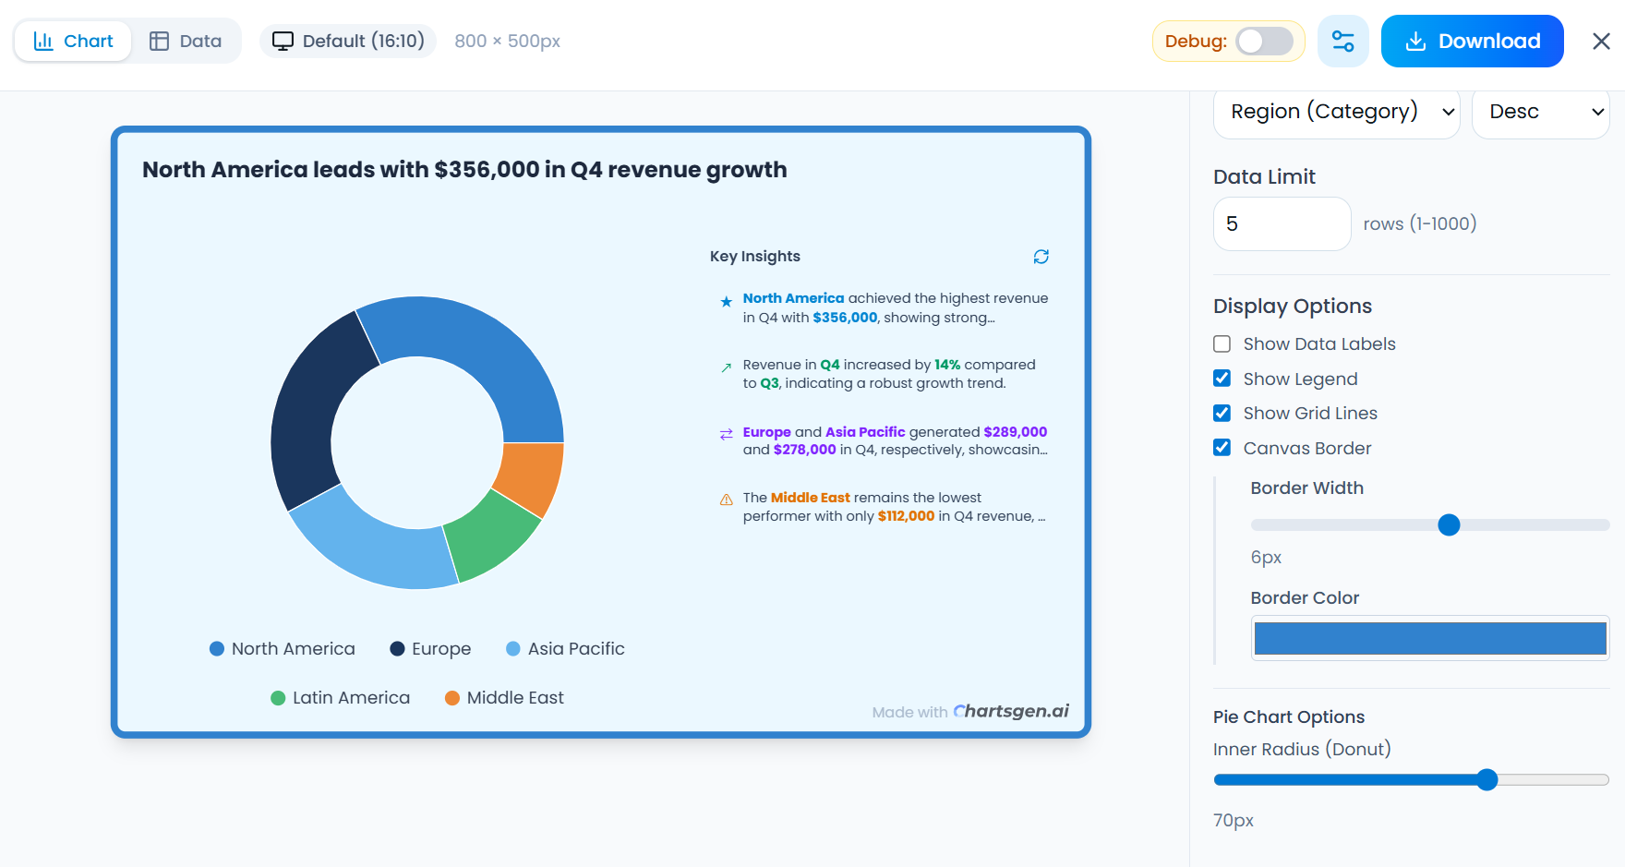Image resolution: width=1625 pixels, height=867 pixels.
Task: Click the Data tab table icon
Action: pyautogui.click(x=160, y=41)
